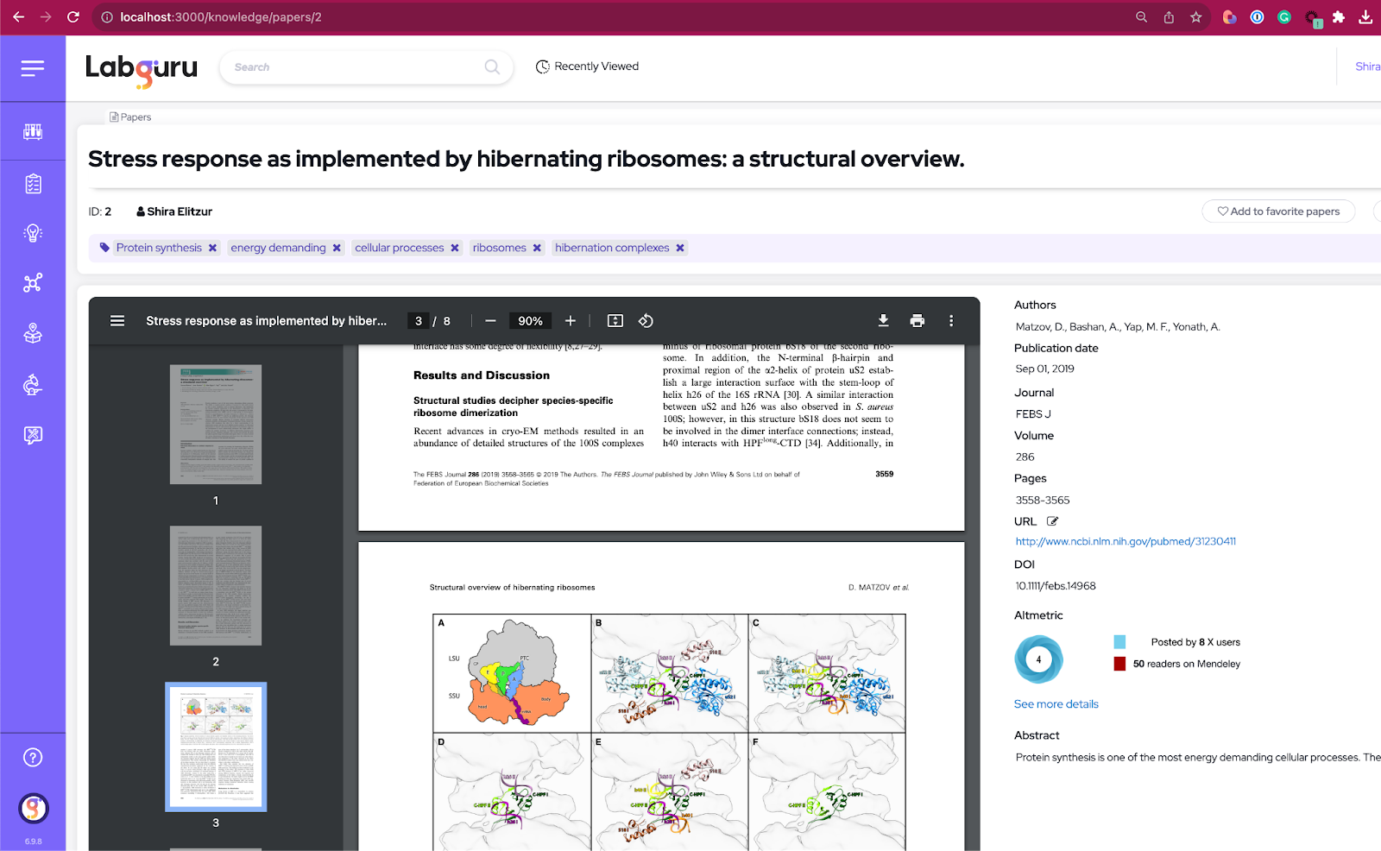
Task: Select the Equipment microscope icon in sidebar
Action: [x=33, y=385]
